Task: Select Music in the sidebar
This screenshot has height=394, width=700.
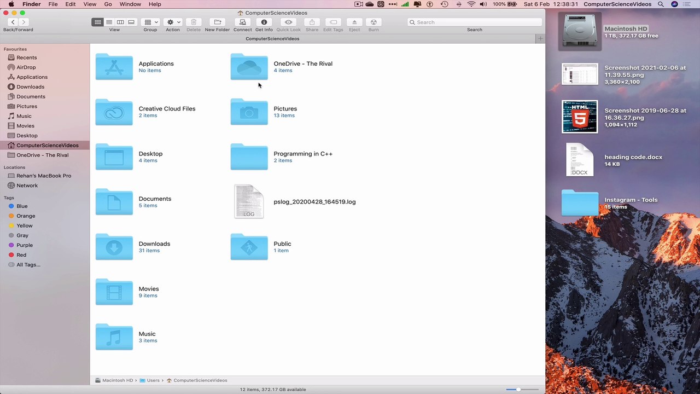Action: (24, 116)
